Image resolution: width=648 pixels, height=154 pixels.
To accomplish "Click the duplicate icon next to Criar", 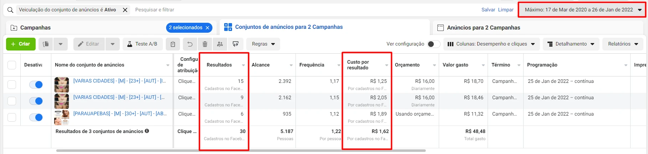I will (x=46, y=44).
